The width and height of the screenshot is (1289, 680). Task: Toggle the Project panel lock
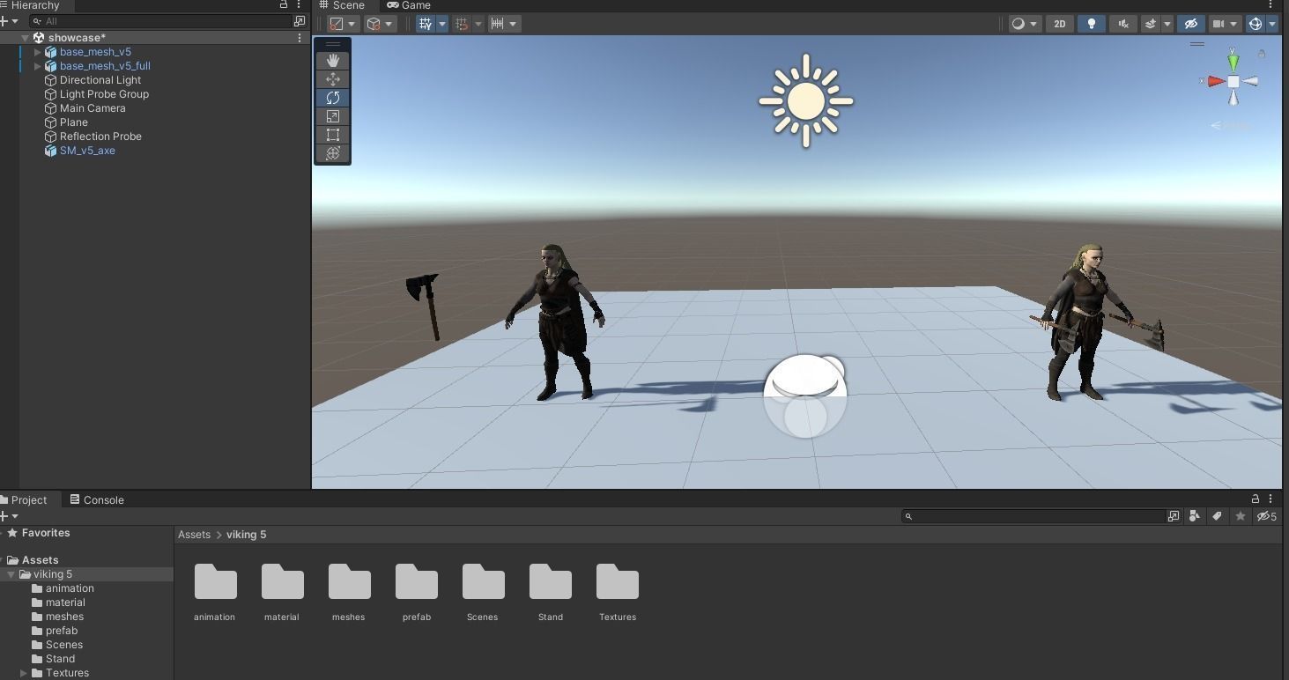click(1256, 499)
